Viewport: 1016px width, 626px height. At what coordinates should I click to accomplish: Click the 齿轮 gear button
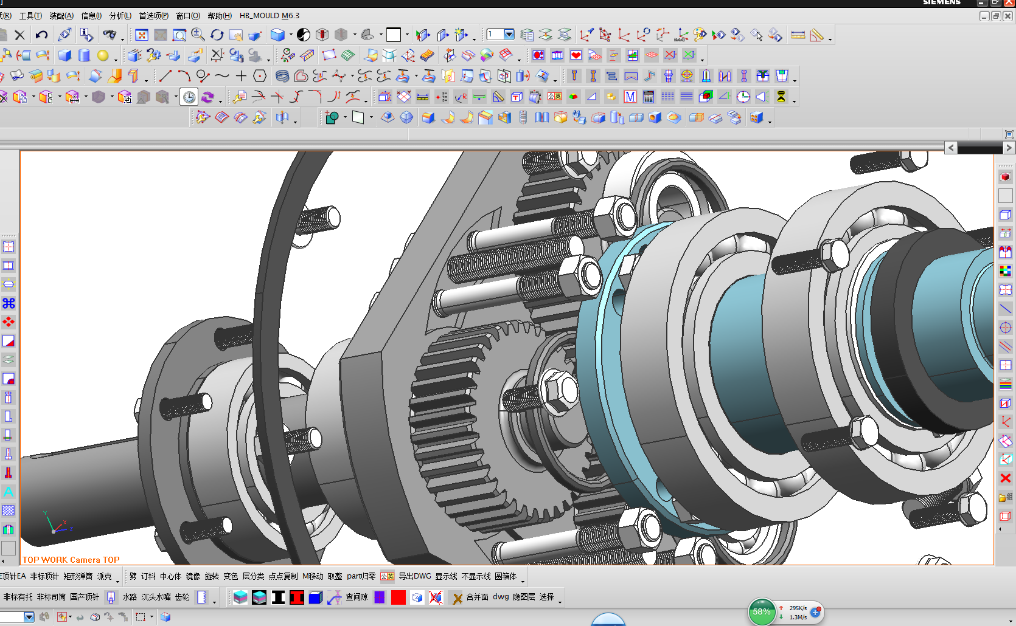[x=182, y=597]
